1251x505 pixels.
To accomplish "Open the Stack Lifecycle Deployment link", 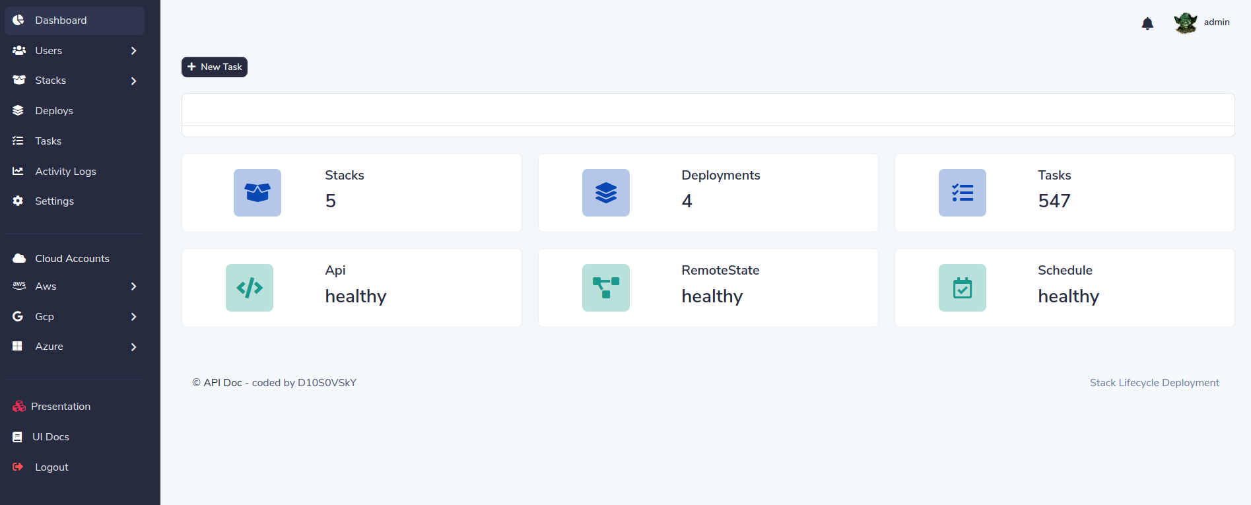I will [1154, 383].
